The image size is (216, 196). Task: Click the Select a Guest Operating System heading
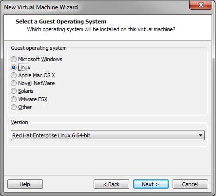point(61,22)
